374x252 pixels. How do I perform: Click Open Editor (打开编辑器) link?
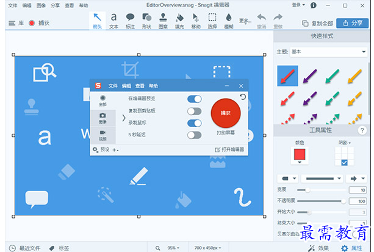click(x=229, y=150)
